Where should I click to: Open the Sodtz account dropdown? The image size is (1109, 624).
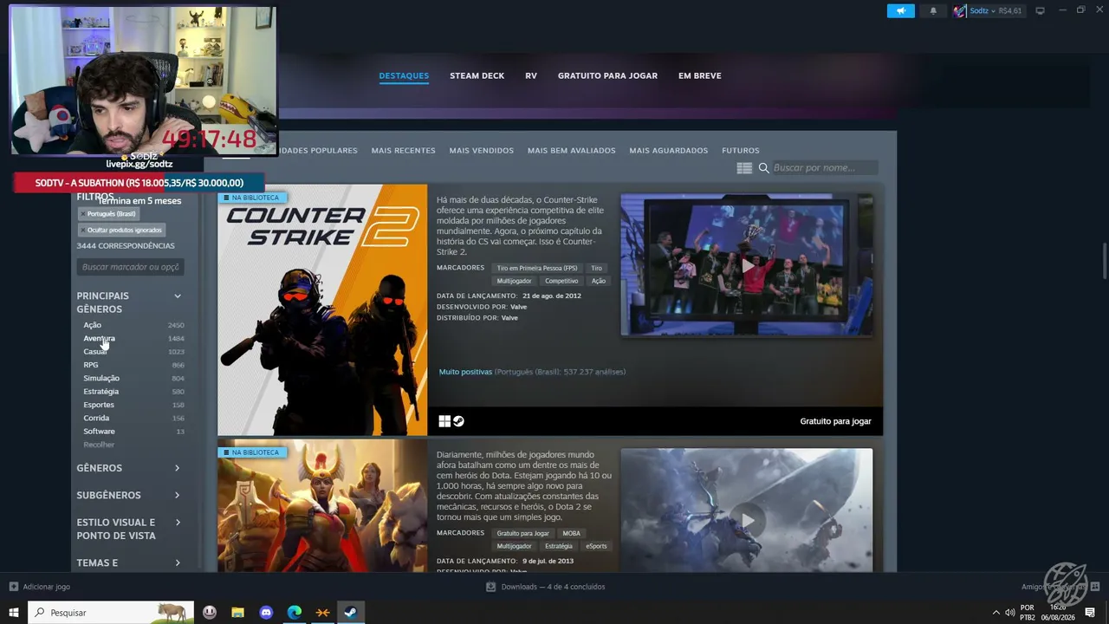coord(983,11)
